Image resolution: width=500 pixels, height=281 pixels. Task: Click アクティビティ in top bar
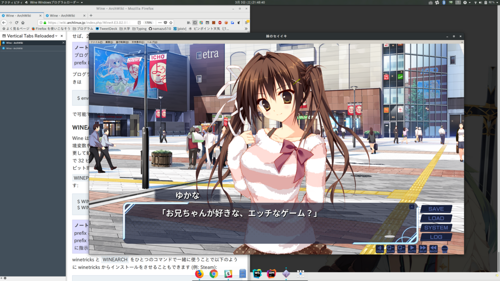pyautogui.click(x=12, y=2)
